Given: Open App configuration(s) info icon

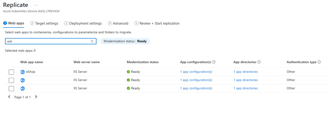Looking at the screenshot, I should [x=214, y=62].
